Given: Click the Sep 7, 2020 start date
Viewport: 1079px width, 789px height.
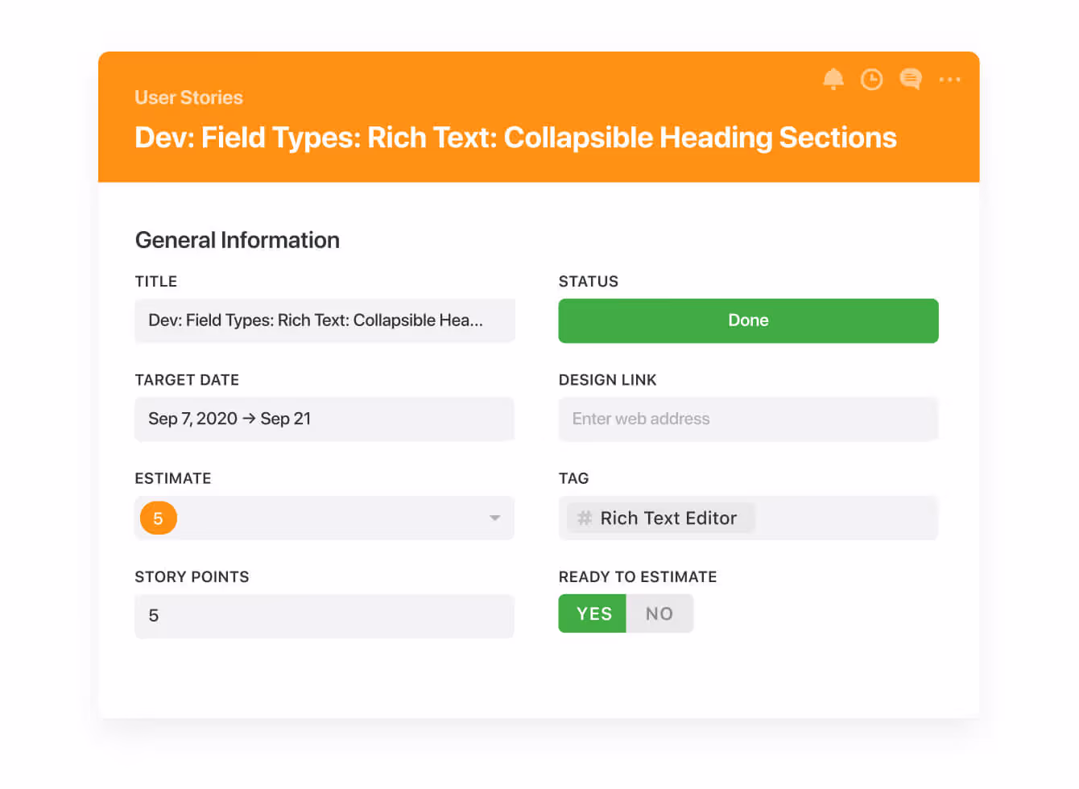Looking at the screenshot, I should (192, 419).
